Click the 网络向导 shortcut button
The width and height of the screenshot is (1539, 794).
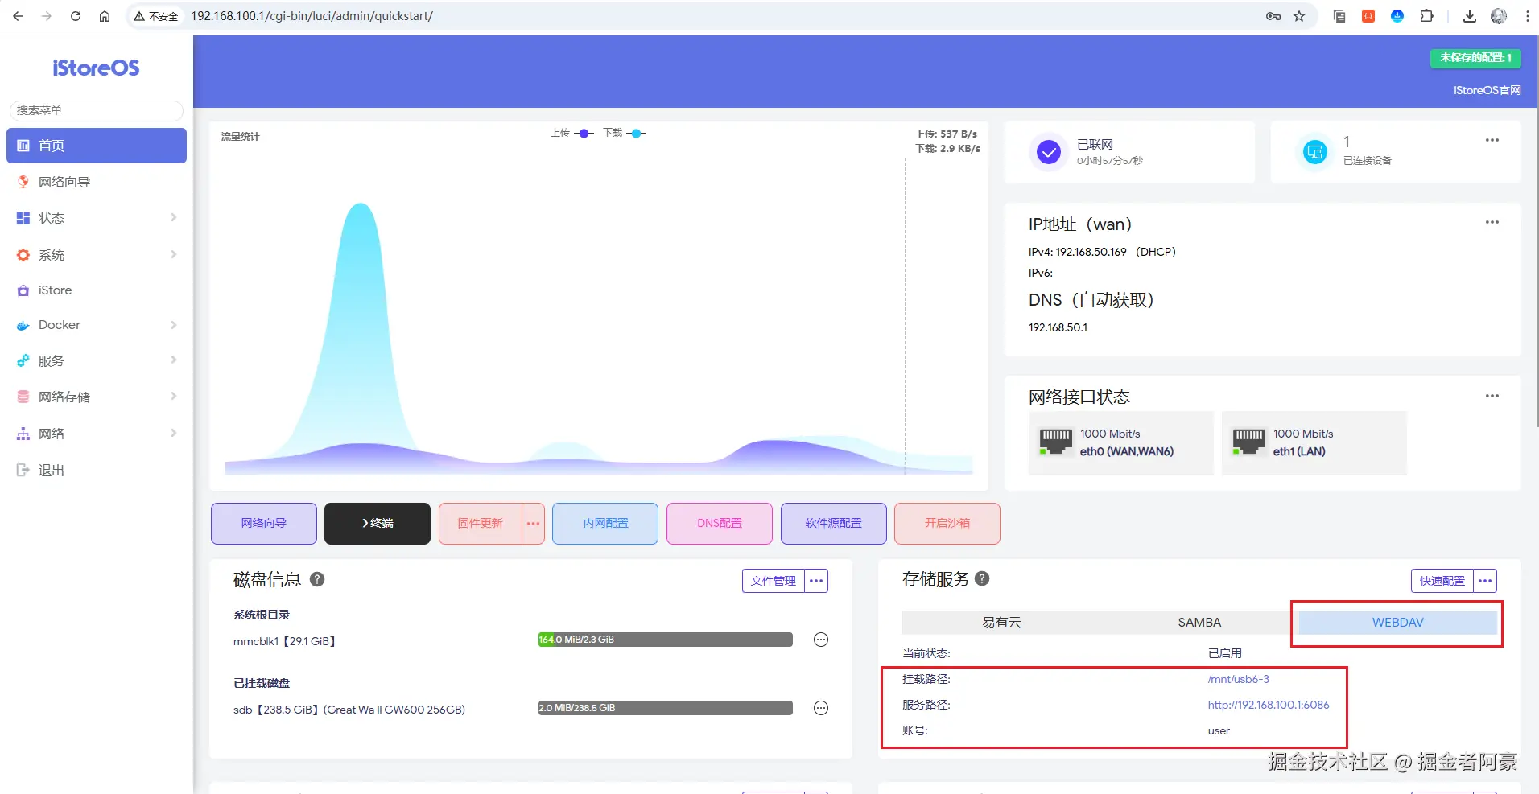point(264,524)
